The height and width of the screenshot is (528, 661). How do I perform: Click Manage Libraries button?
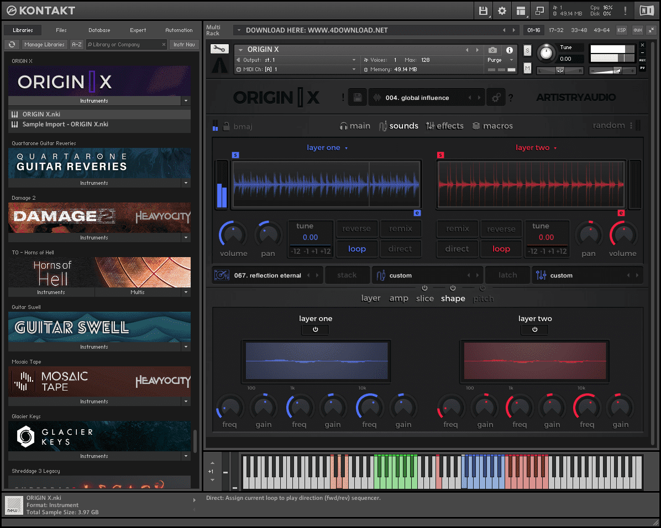44,45
